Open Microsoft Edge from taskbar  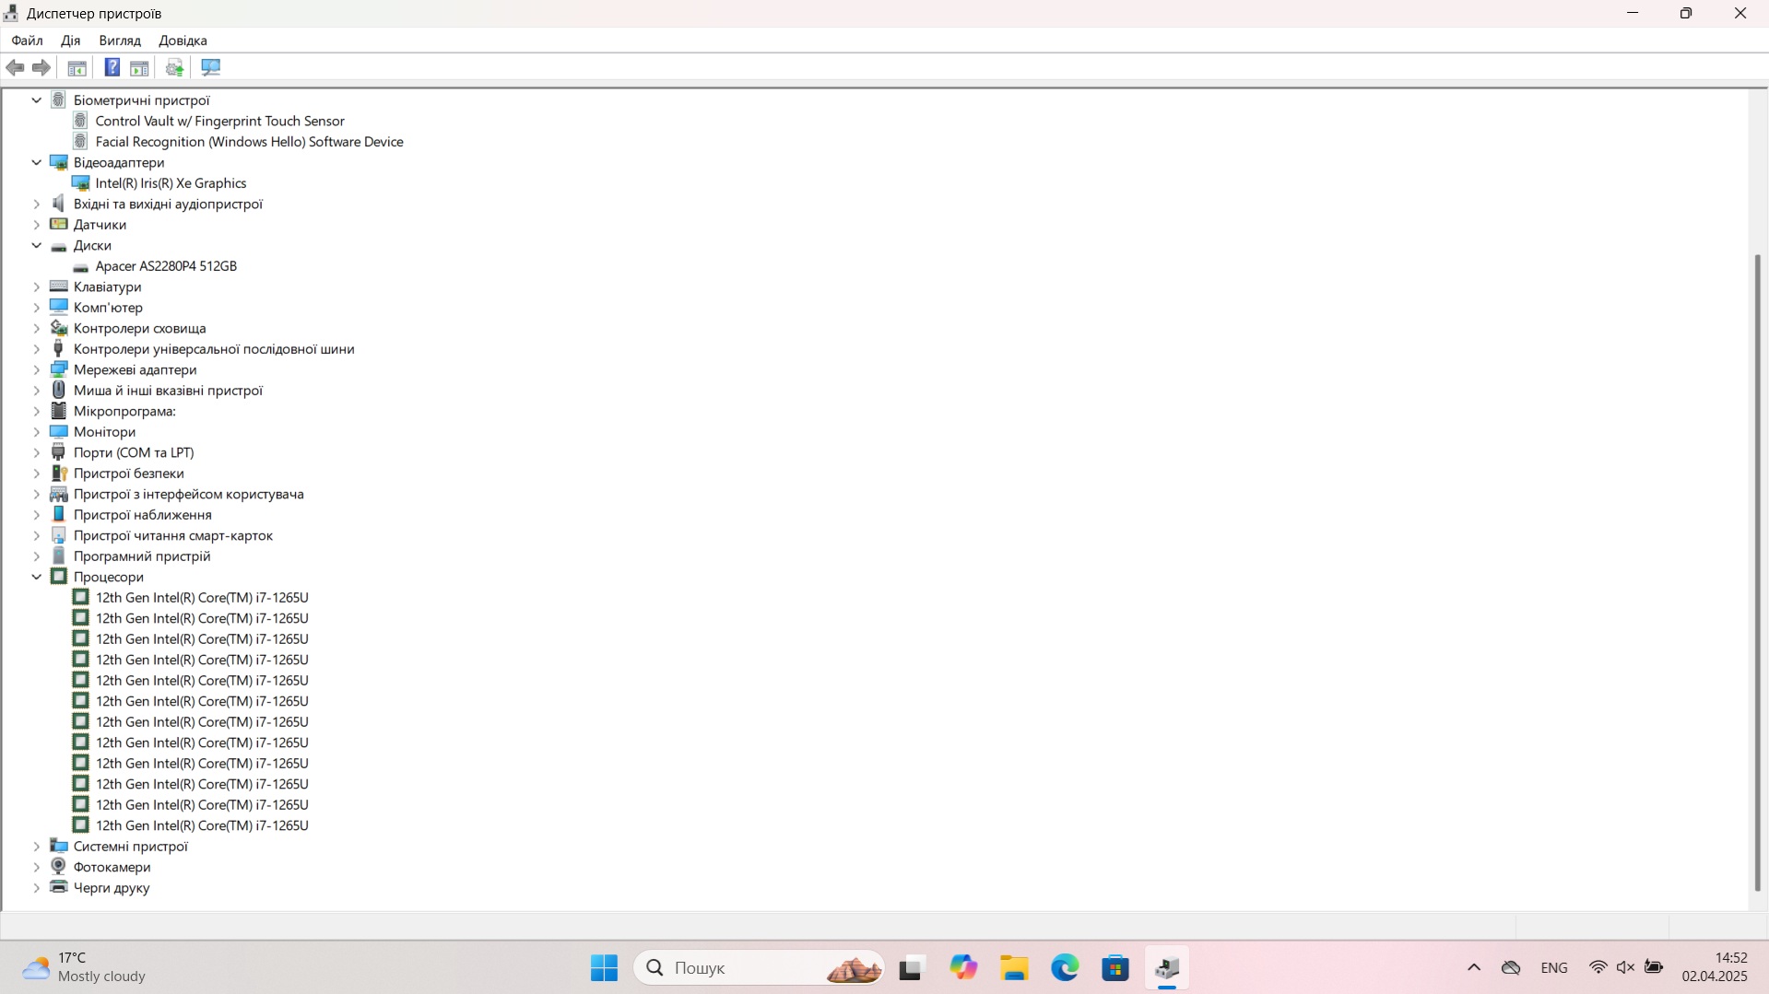click(x=1065, y=967)
